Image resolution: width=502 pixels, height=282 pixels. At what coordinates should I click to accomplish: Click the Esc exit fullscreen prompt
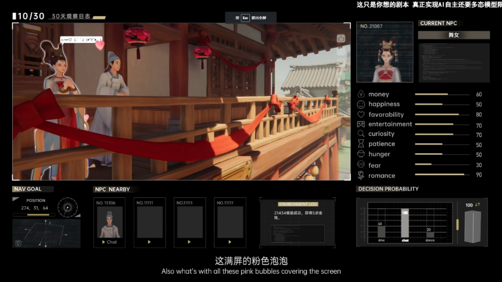pos(250,18)
